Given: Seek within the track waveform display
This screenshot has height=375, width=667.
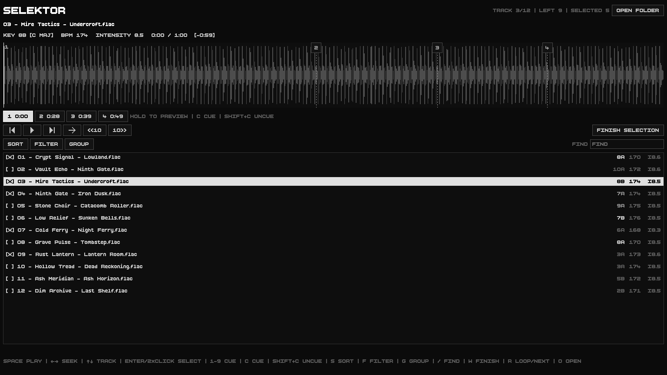Looking at the screenshot, I should point(333,75).
